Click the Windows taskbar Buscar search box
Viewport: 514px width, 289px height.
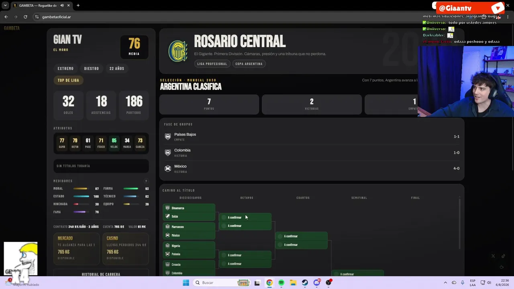pos(222,283)
